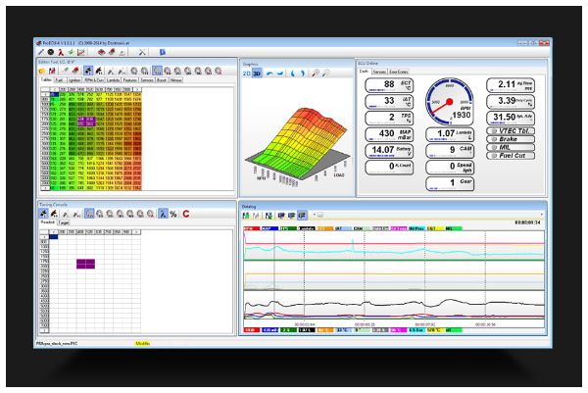Click the Lambda readout box
Viewport: 588px width, 393px height.
[x=449, y=133]
